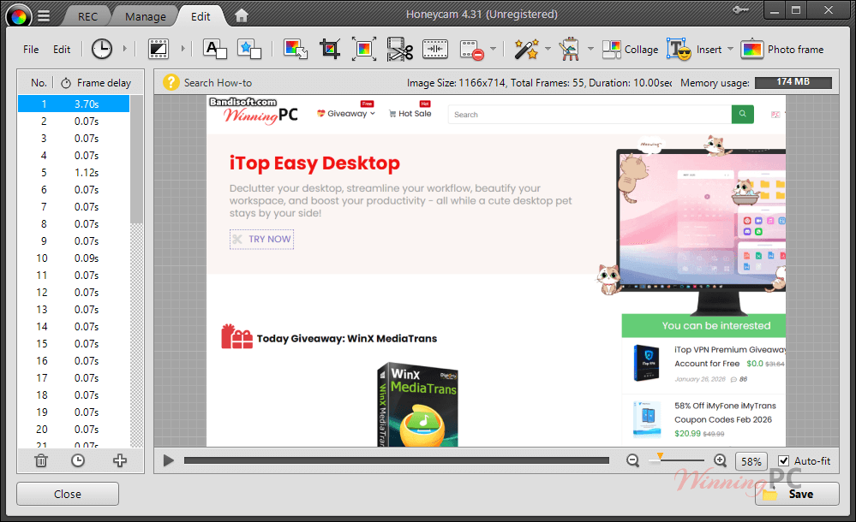
Task: Switch to the REC tab
Action: click(87, 16)
